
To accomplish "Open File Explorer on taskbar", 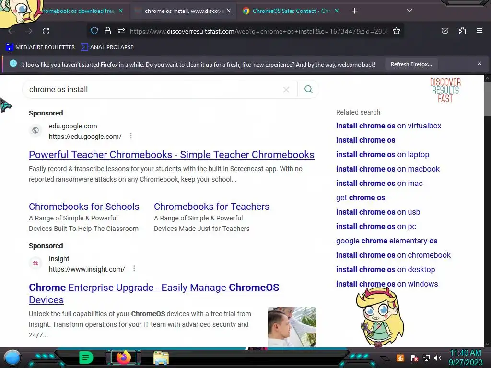I will coord(161,358).
